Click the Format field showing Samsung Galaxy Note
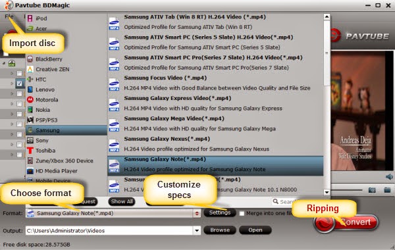 point(109,214)
